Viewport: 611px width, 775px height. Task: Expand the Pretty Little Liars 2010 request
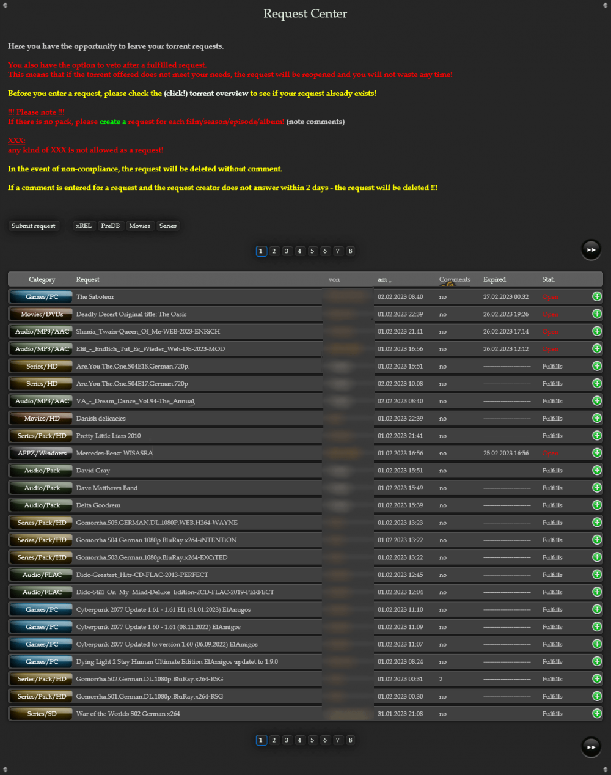(x=596, y=436)
